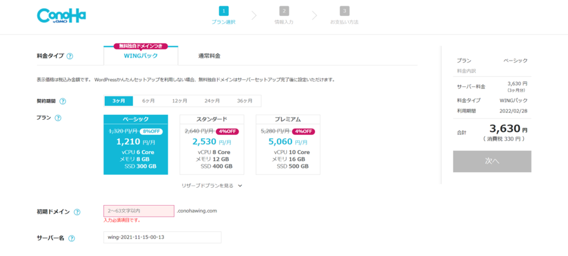
Task: Click the ConoHa by GMO logo
Action: (x=61, y=17)
